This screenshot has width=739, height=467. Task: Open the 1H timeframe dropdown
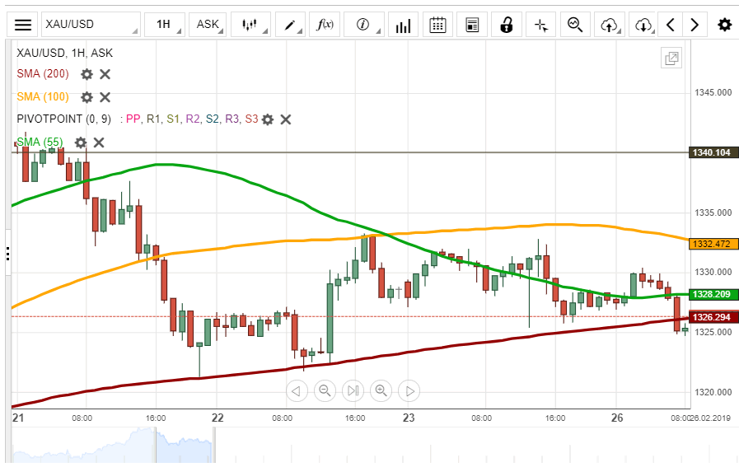pos(164,25)
